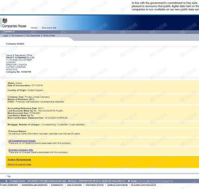The width and height of the screenshot is (199, 189).
Task: Click SIC 64999 Financial intermediation line
Action: tap(36, 102)
